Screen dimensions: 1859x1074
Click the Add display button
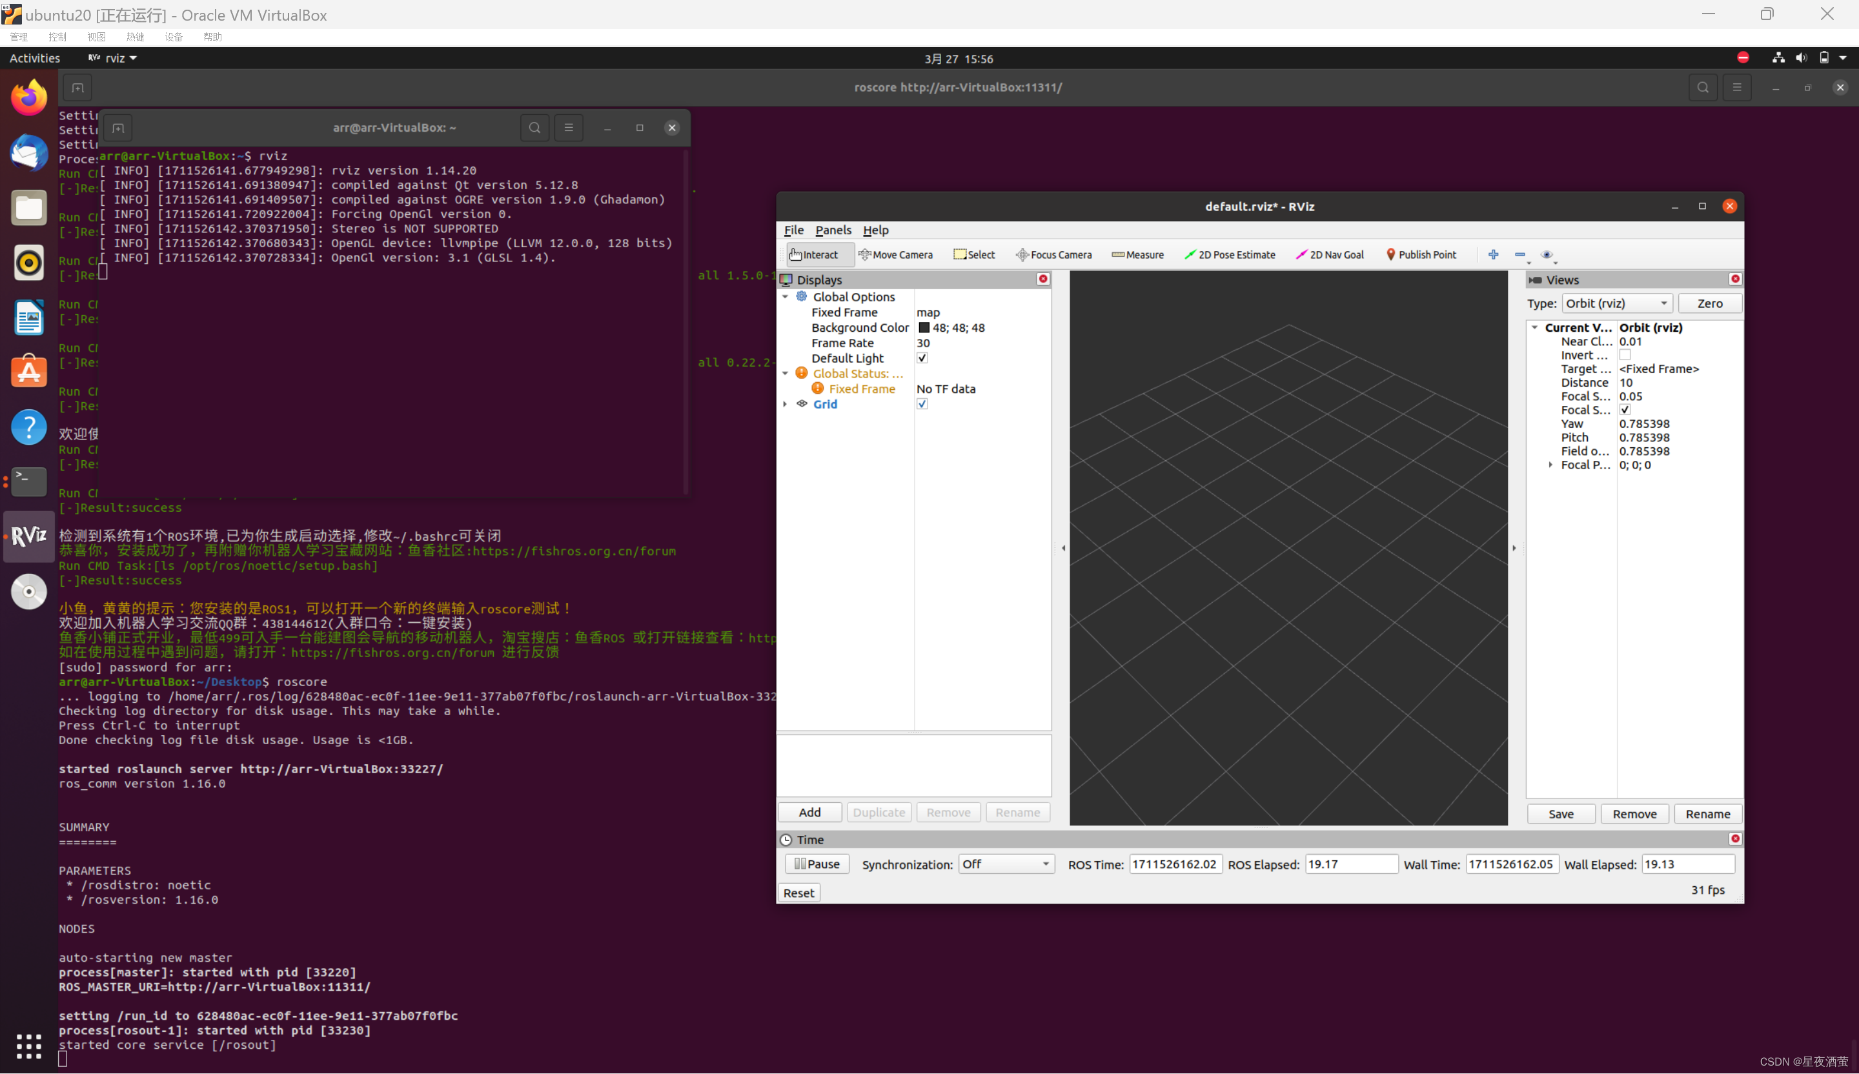[809, 811]
